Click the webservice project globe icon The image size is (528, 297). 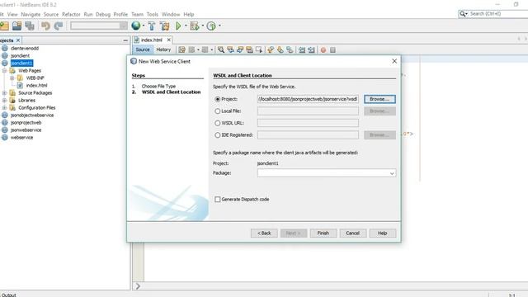point(5,138)
